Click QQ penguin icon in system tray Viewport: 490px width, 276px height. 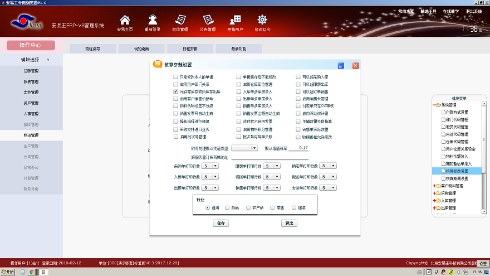click(443, 272)
